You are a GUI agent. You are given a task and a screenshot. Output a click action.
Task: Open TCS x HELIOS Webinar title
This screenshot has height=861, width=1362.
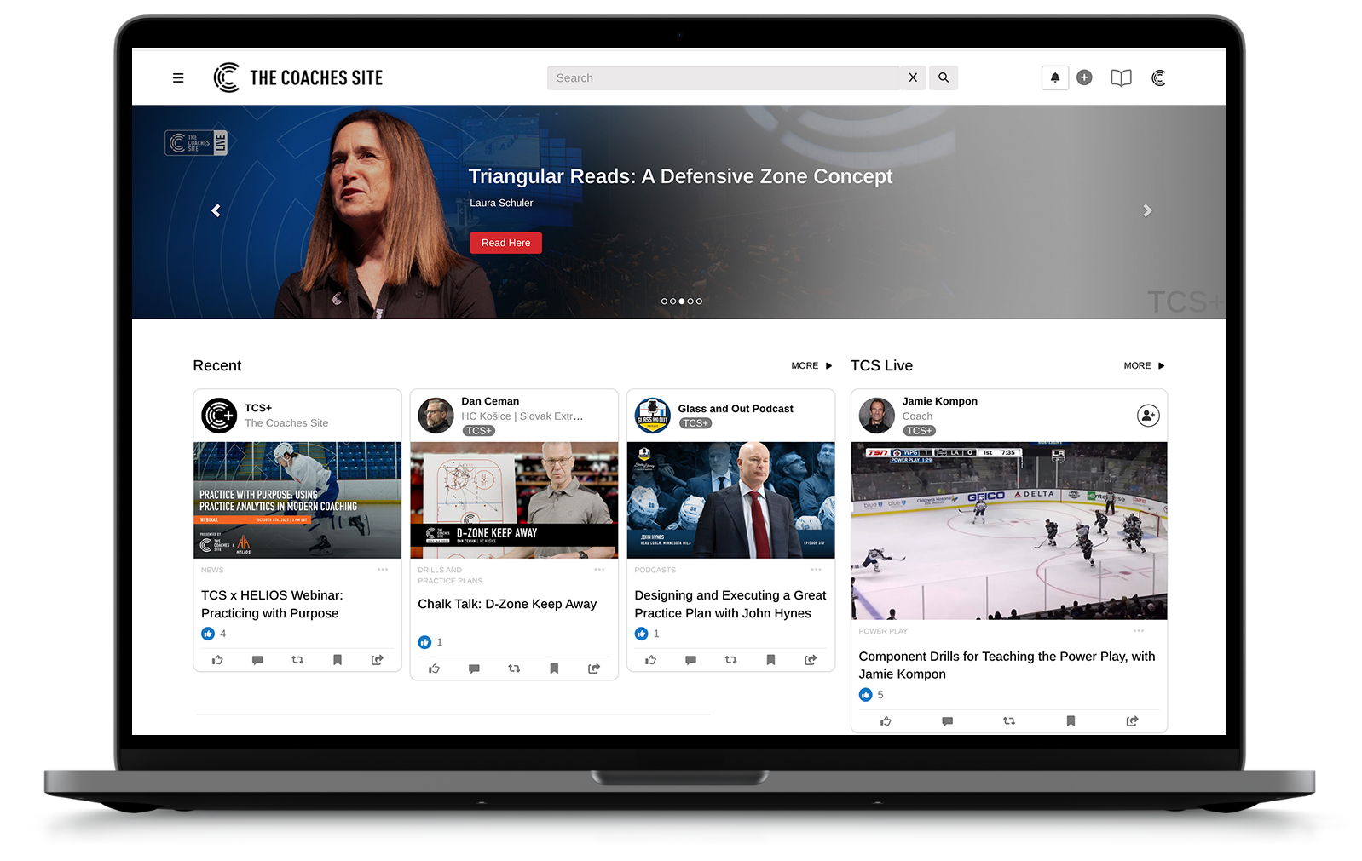click(272, 604)
